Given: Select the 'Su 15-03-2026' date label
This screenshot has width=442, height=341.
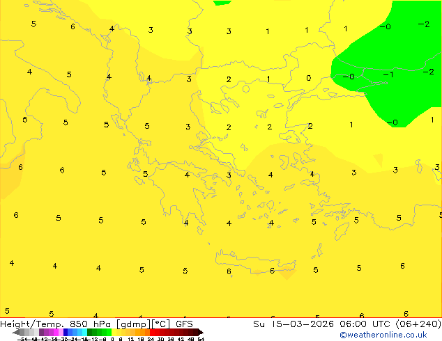Looking at the screenshot, I should click(287, 324).
